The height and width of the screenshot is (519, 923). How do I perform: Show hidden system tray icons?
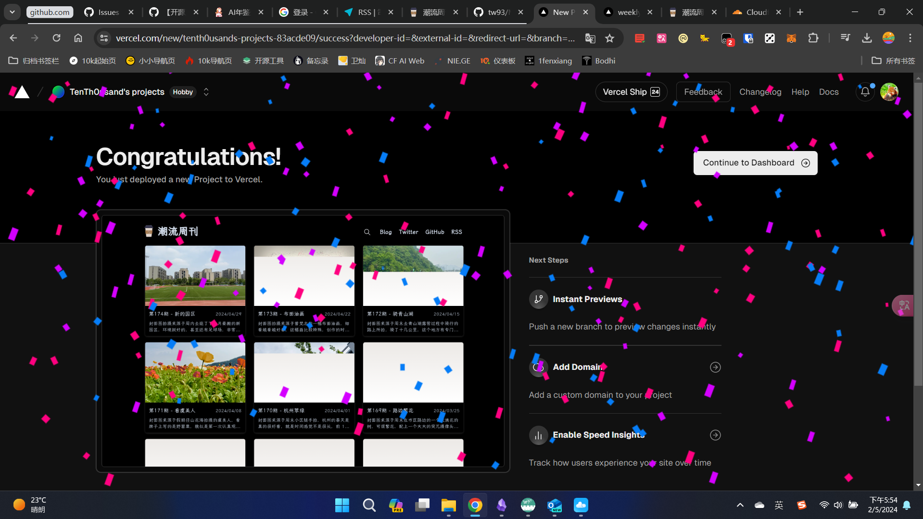[740, 505]
